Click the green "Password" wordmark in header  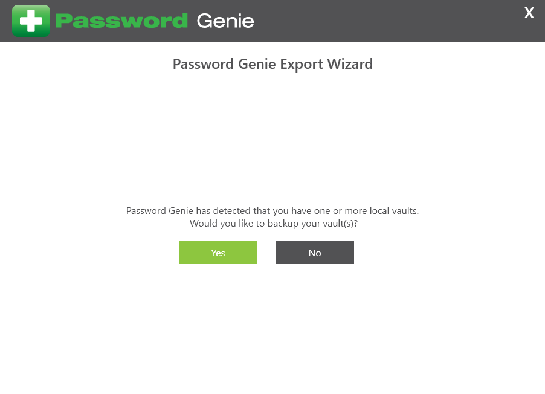pyautogui.click(x=121, y=21)
